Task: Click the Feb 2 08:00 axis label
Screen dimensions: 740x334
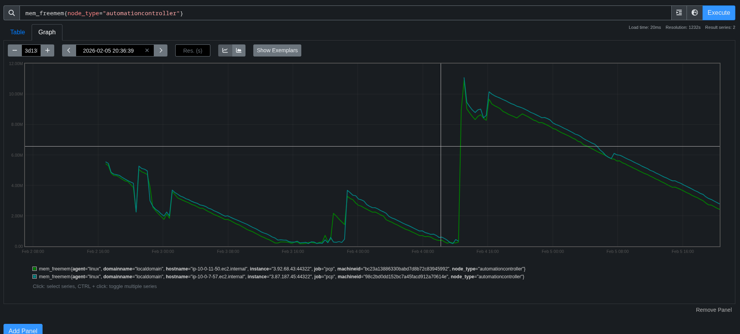Action: [x=33, y=251]
